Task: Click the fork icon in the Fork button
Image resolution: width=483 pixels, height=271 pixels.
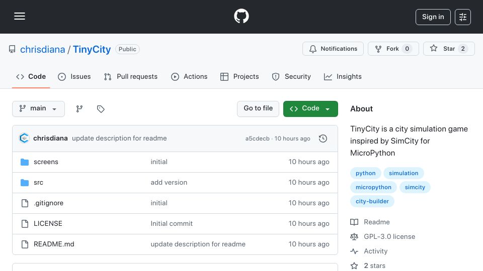Action: point(378,49)
